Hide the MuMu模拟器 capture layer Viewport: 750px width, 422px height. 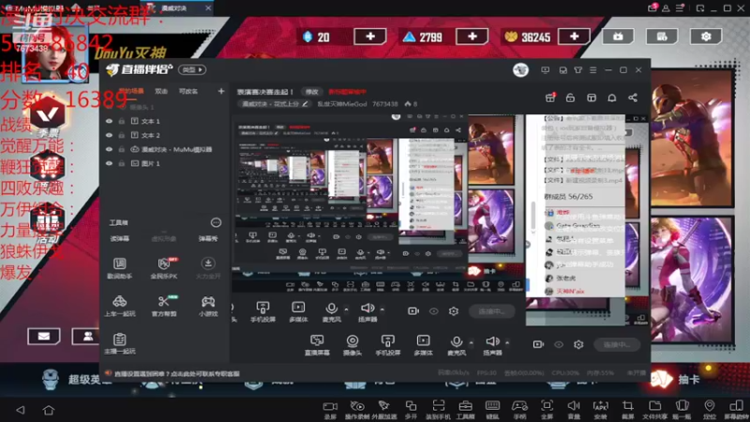tap(109, 149)
